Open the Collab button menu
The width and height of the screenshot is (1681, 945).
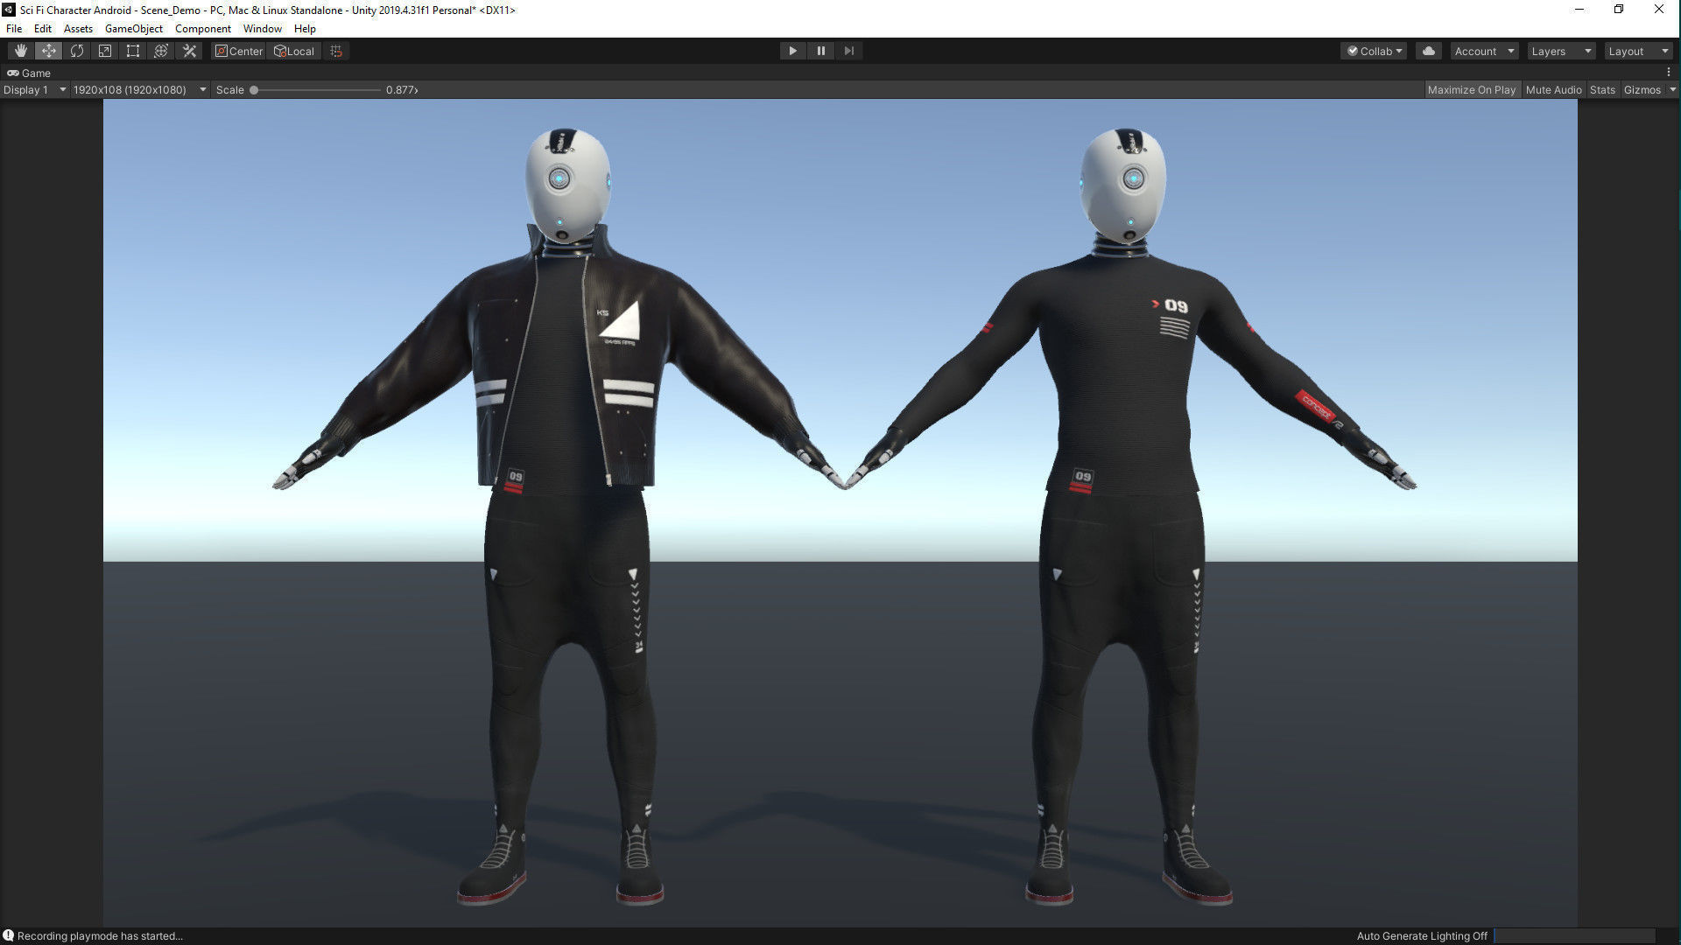point(1374,51)
